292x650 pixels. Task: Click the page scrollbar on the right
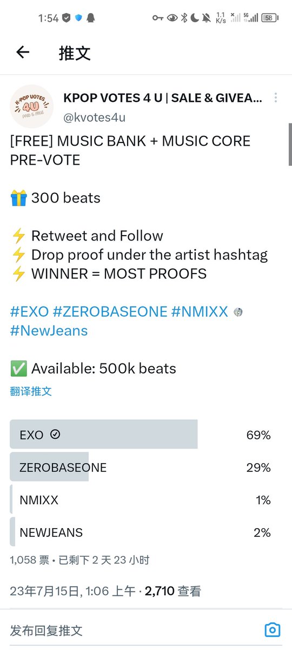point(290,144)
